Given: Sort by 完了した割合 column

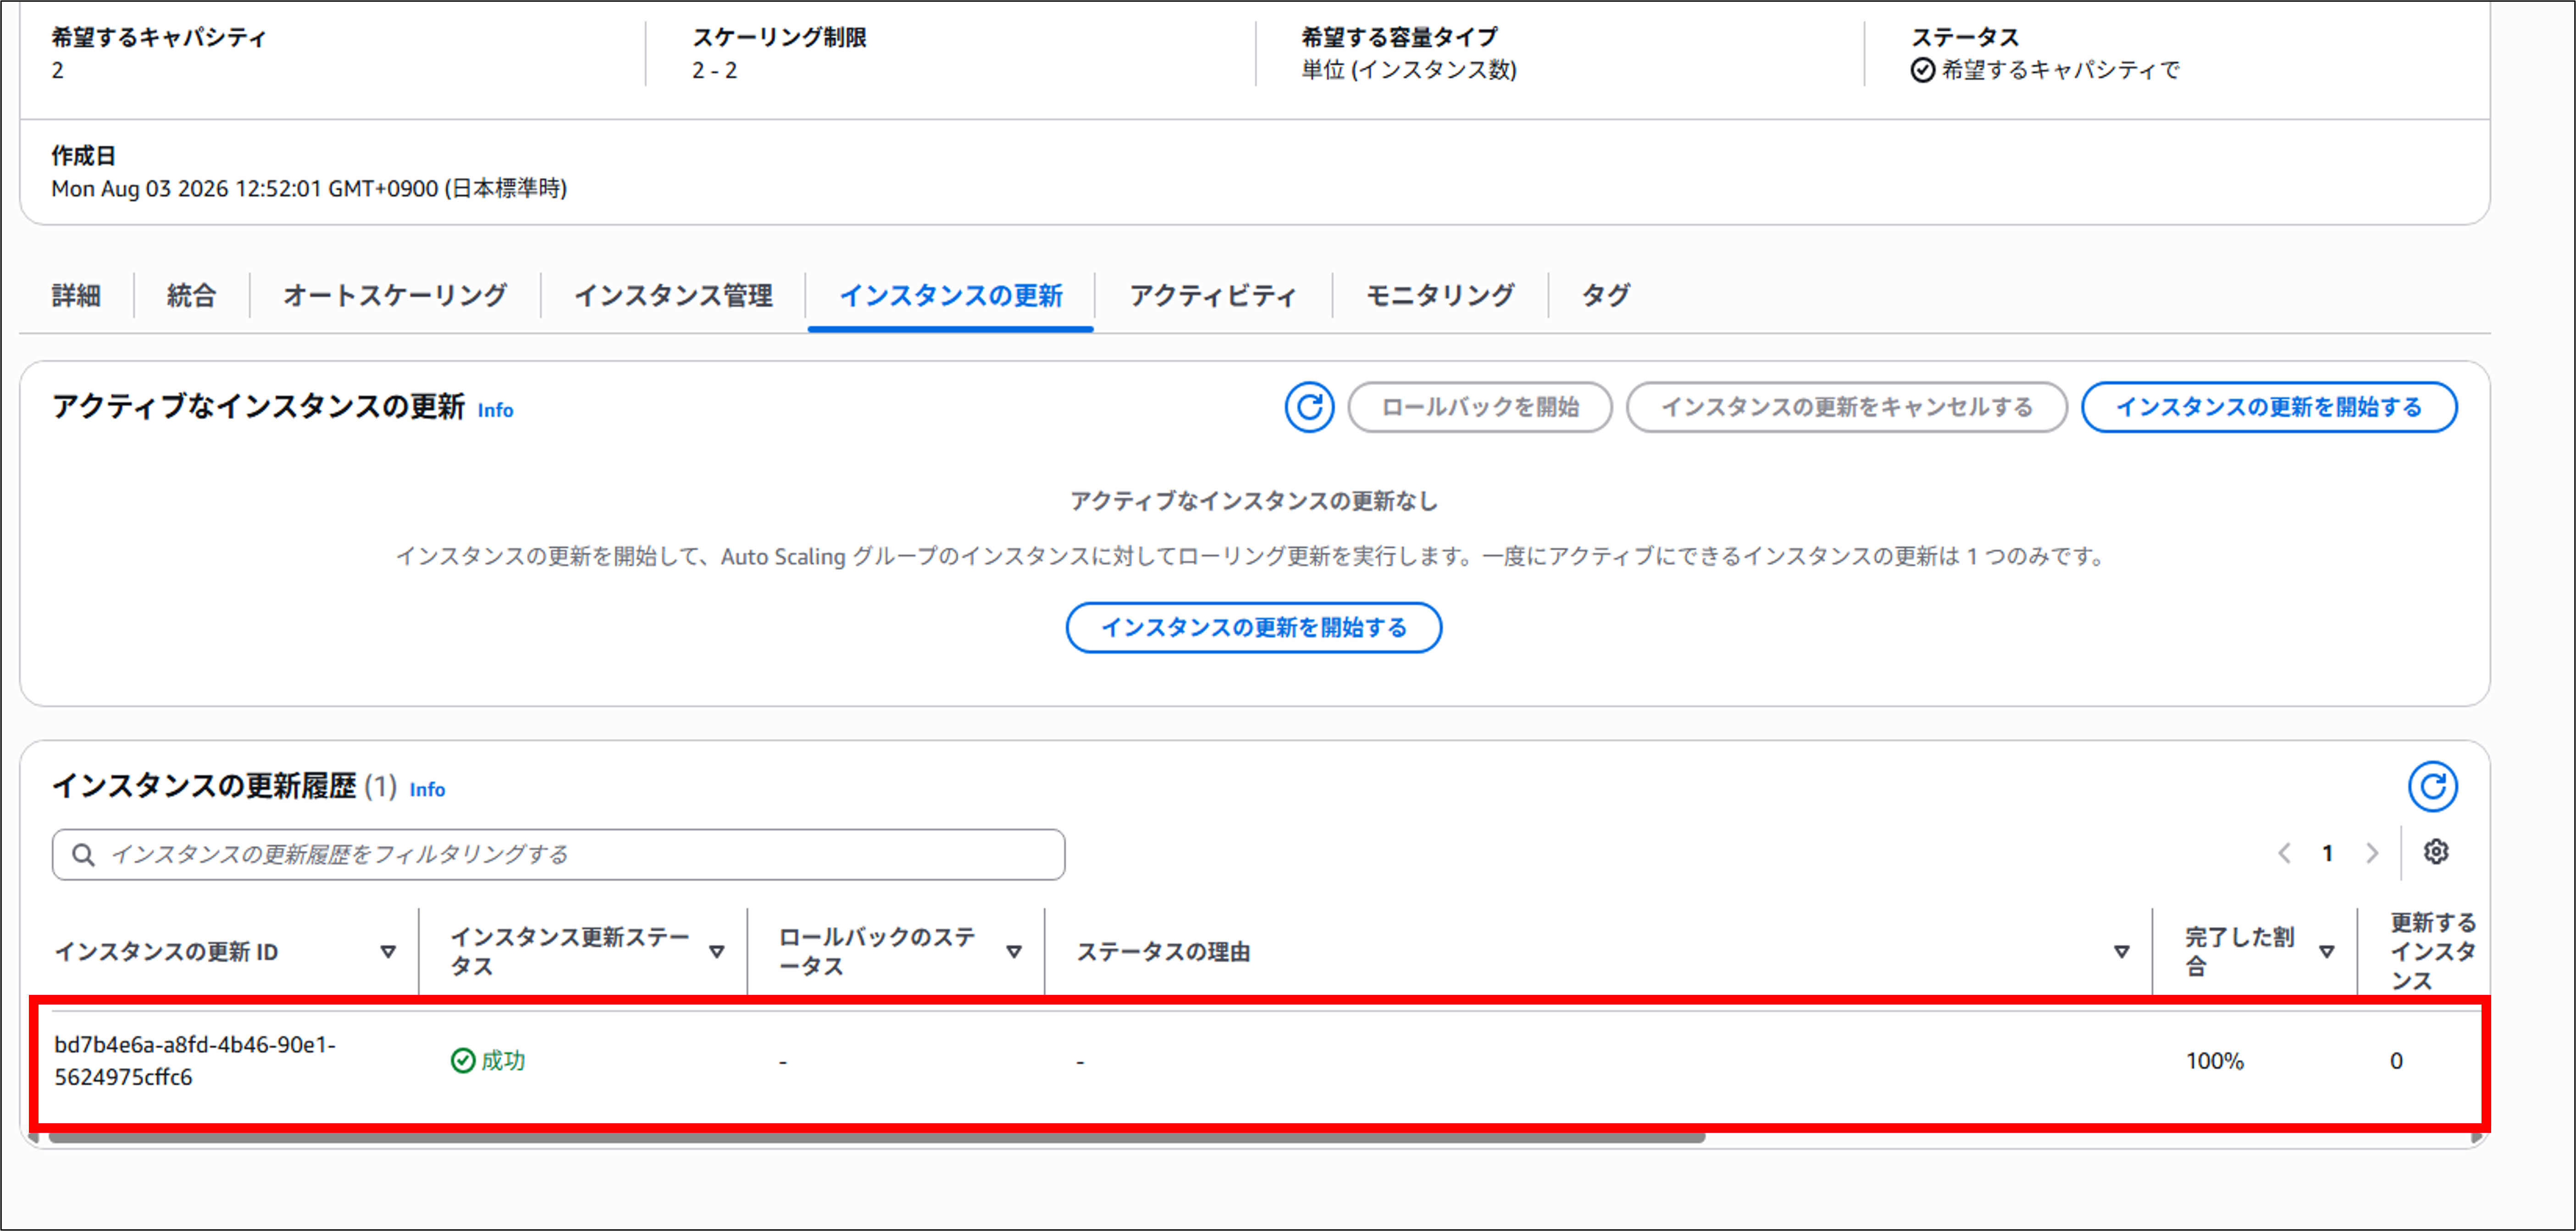Looking at the screenshot, I should tap(2327, 952).
